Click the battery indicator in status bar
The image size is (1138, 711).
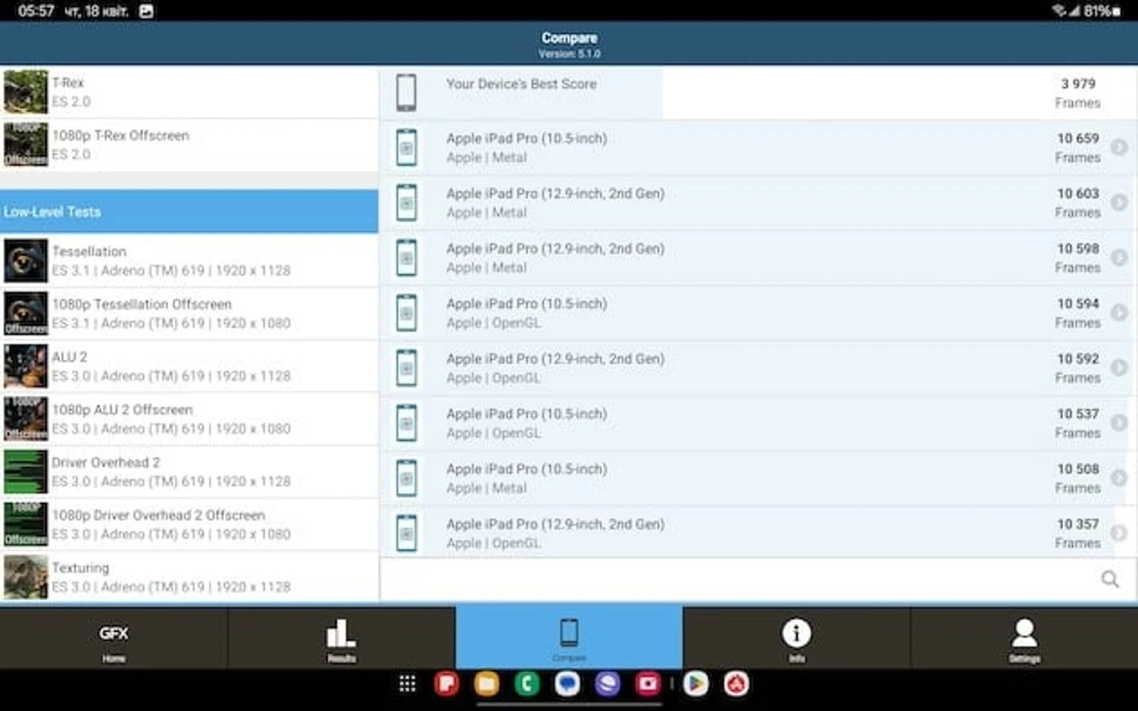point(1102,11)
